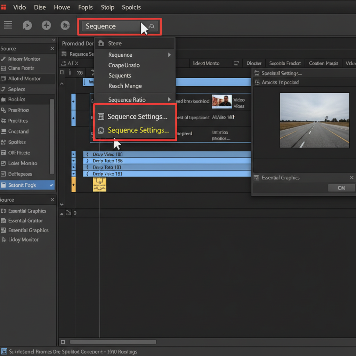The image size is (356, 356).
Task: Click the icon beside Roclics
Action: 3,99
